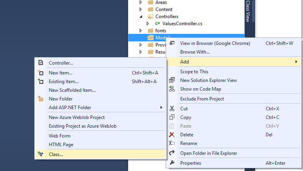
Task: Click the Cut scissors icon
Action: click(x=172, y=109)
